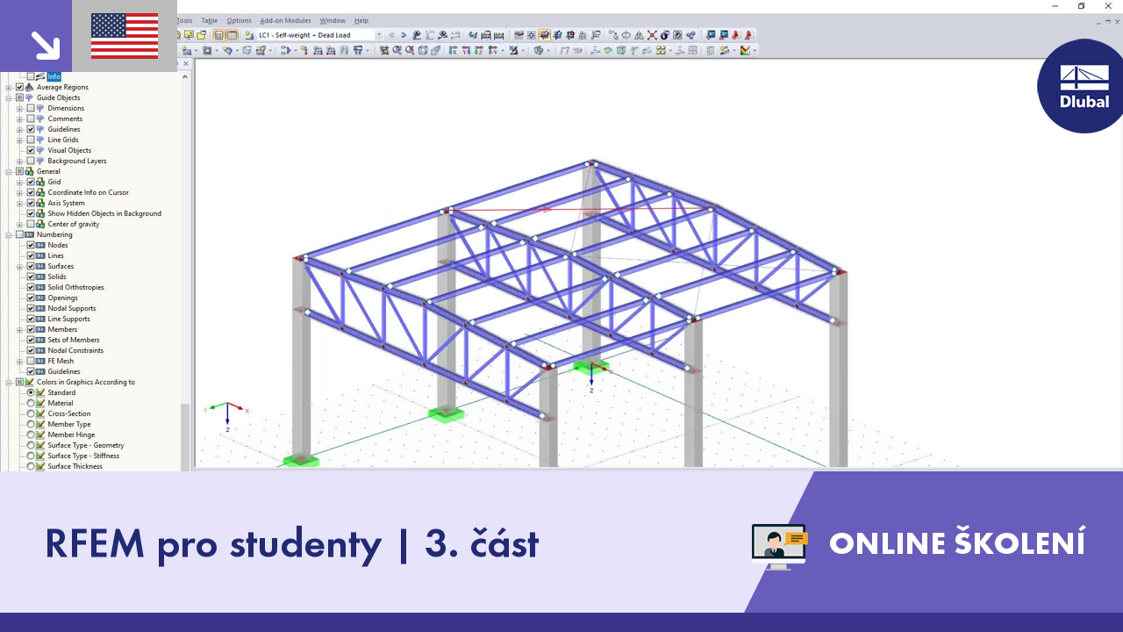Select the Cross-Section label

[x=69, y=413]
